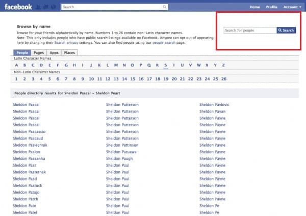Focus the Search for people field
Viewport: 306px width, 216px height.
point(250,31)
